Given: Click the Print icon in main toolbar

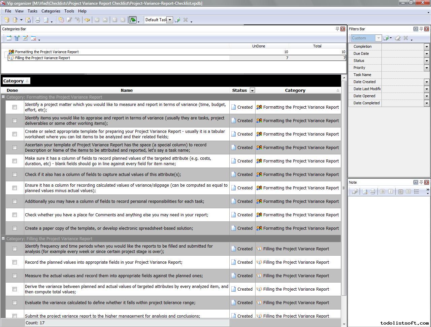Looking at the screenshot, I should [38, 20].
